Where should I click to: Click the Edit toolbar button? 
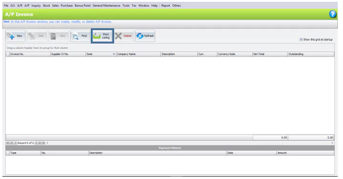pyautogui.click(x=37, y=36)
